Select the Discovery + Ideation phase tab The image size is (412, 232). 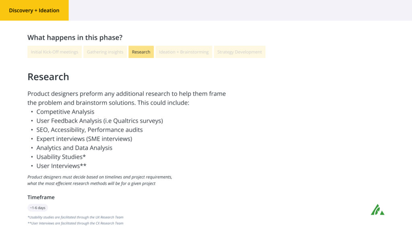(34, 10)
